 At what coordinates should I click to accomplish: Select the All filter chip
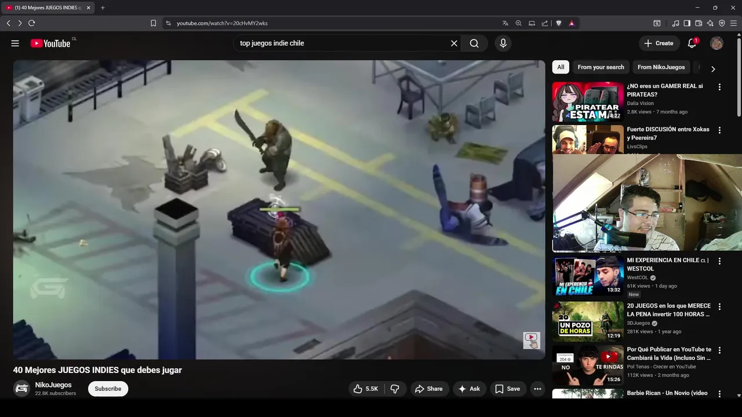tap(561, 67)
